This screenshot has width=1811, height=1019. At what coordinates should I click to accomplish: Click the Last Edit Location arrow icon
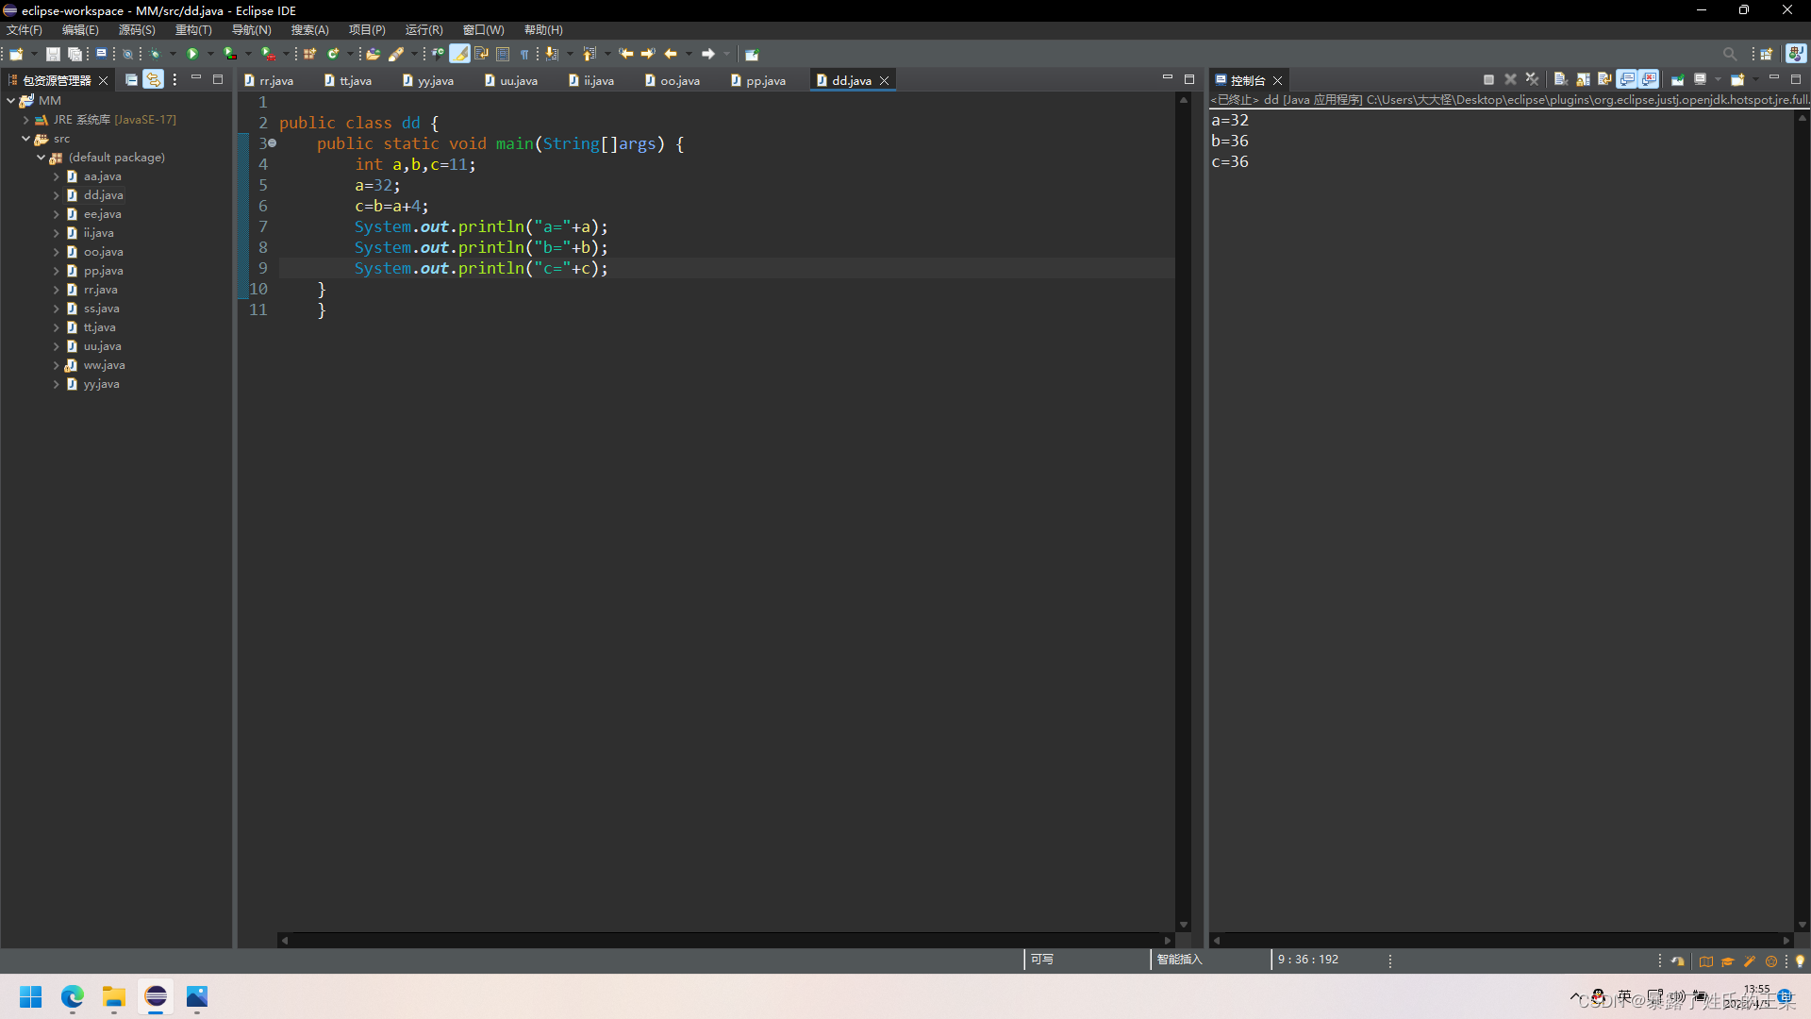click(x=625, y=54)
